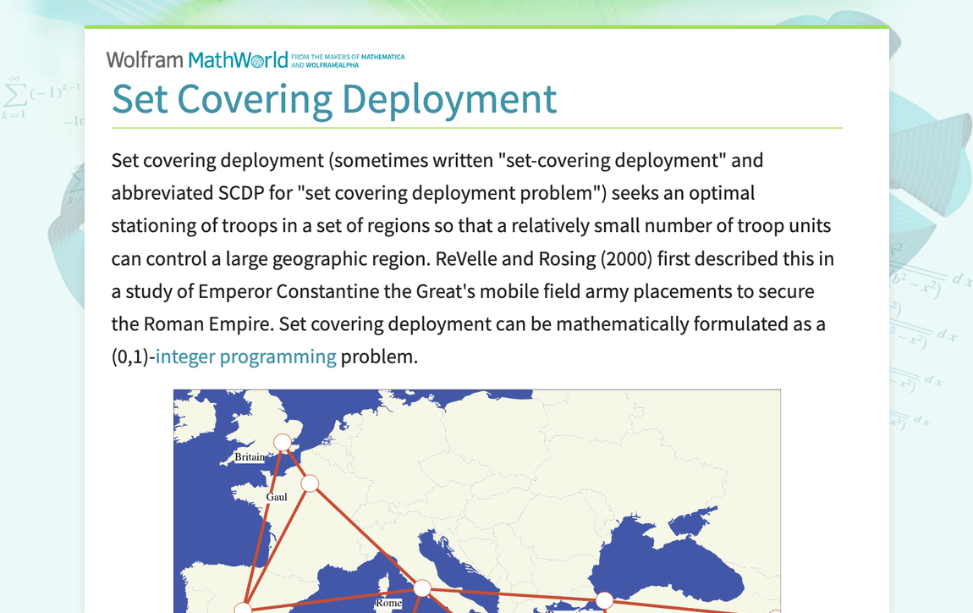
Task: Click the node left of the Black Sea
Action: [604, 600]
